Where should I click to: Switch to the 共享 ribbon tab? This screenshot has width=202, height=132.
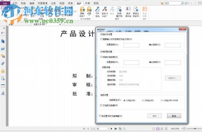point(87,3)
